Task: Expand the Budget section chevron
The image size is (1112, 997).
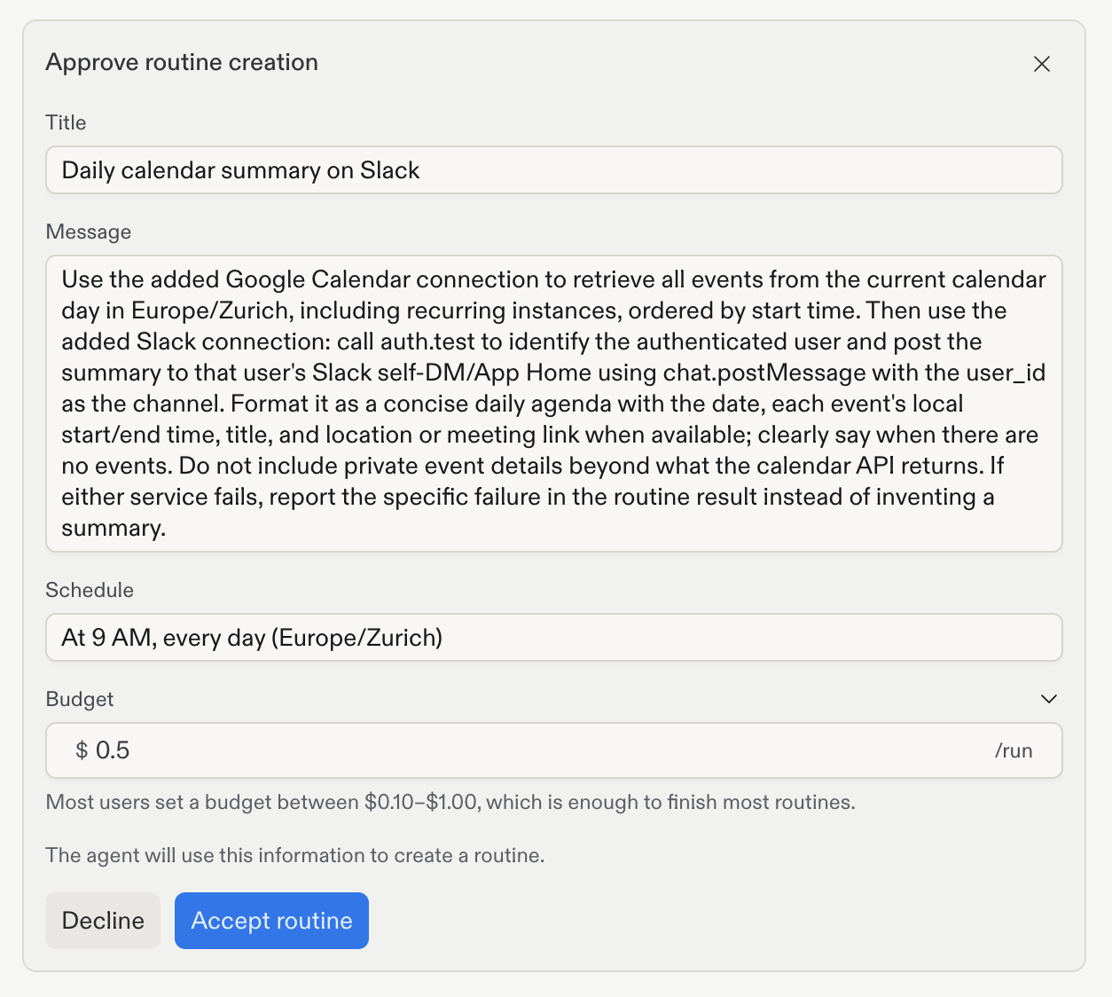Action: tap(1049, 699)
